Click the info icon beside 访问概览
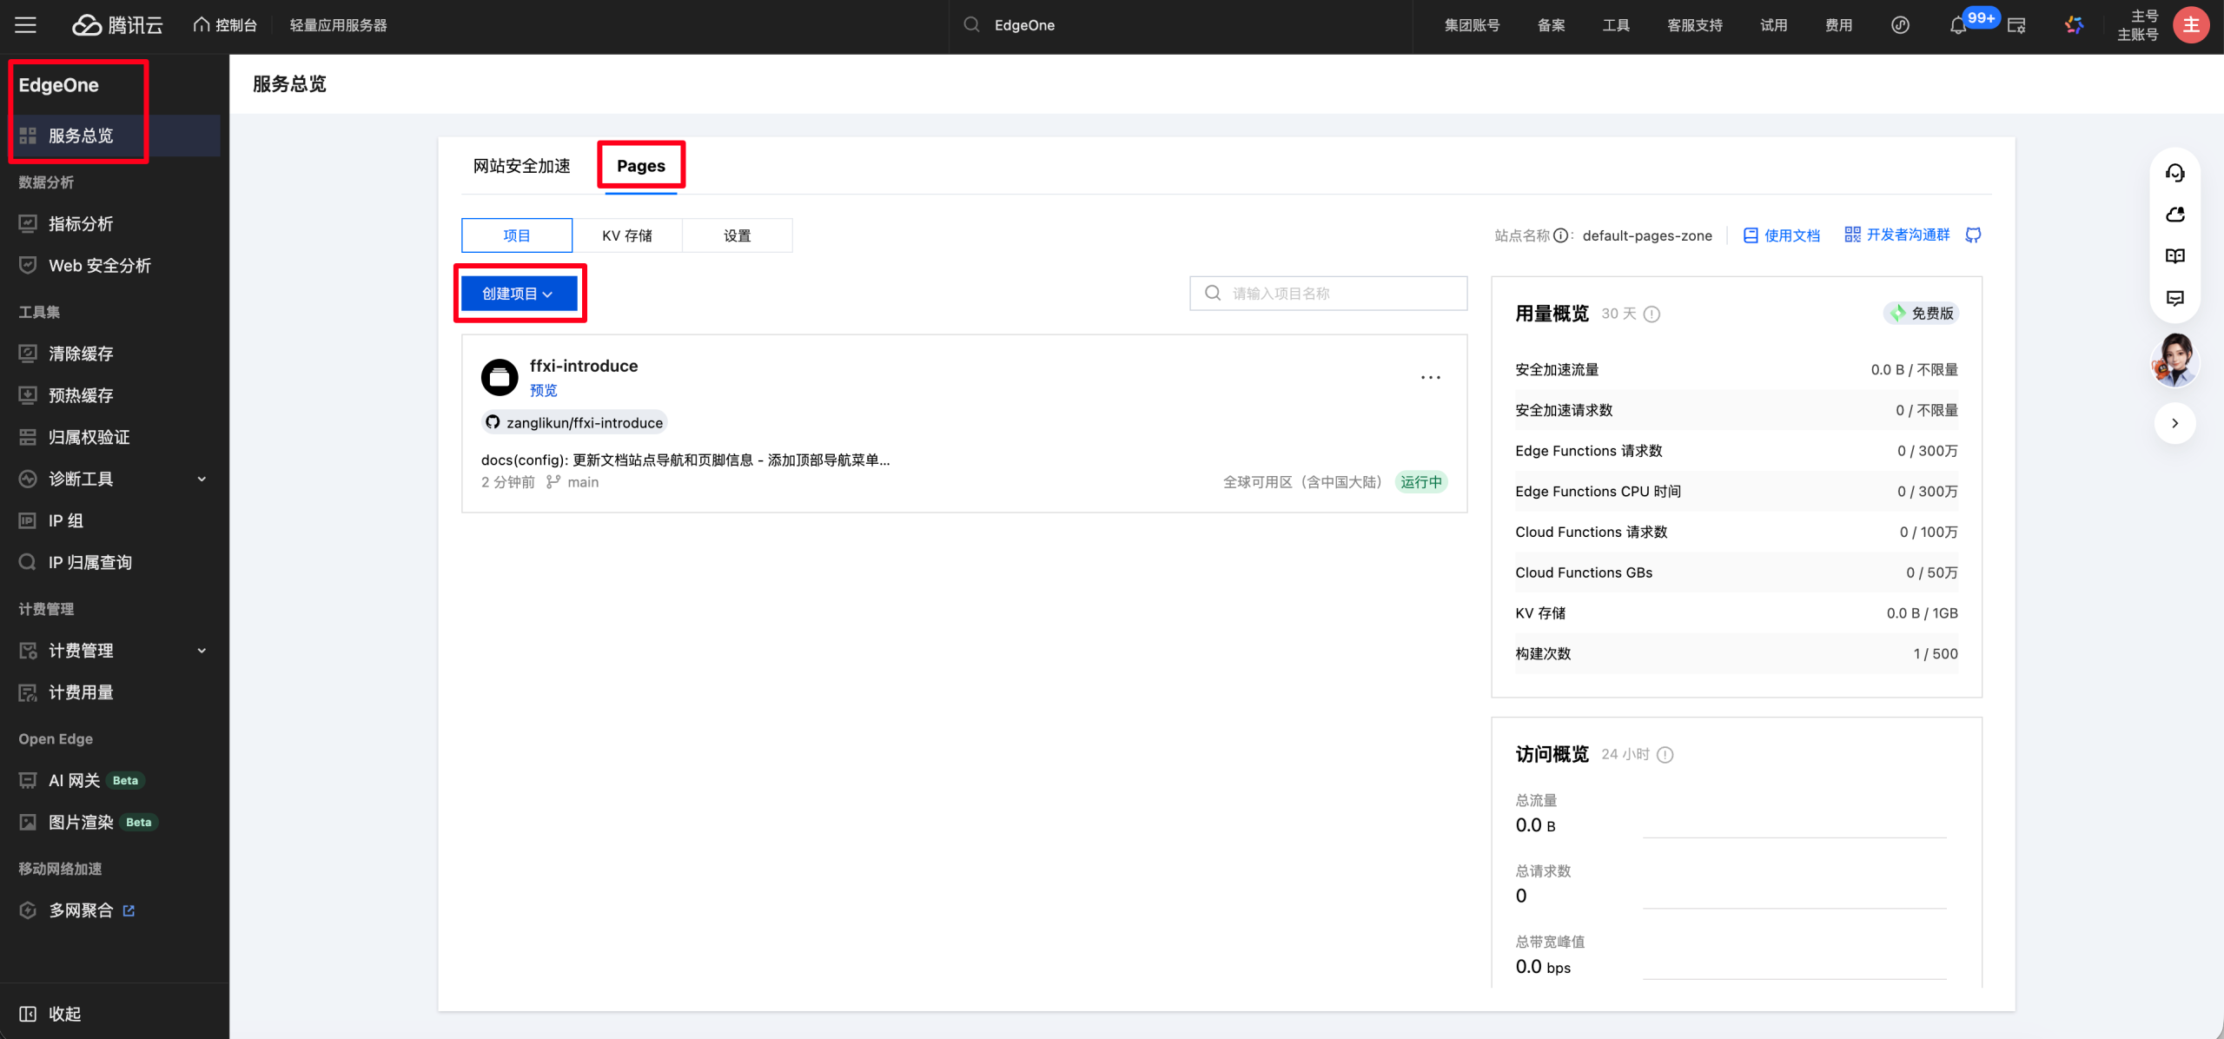The width and height of the screenshot is (2224, 1039). pyautogui.click(x=1665, y=754)
